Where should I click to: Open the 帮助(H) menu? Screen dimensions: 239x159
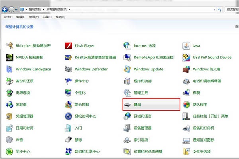(x=60, y=17)
